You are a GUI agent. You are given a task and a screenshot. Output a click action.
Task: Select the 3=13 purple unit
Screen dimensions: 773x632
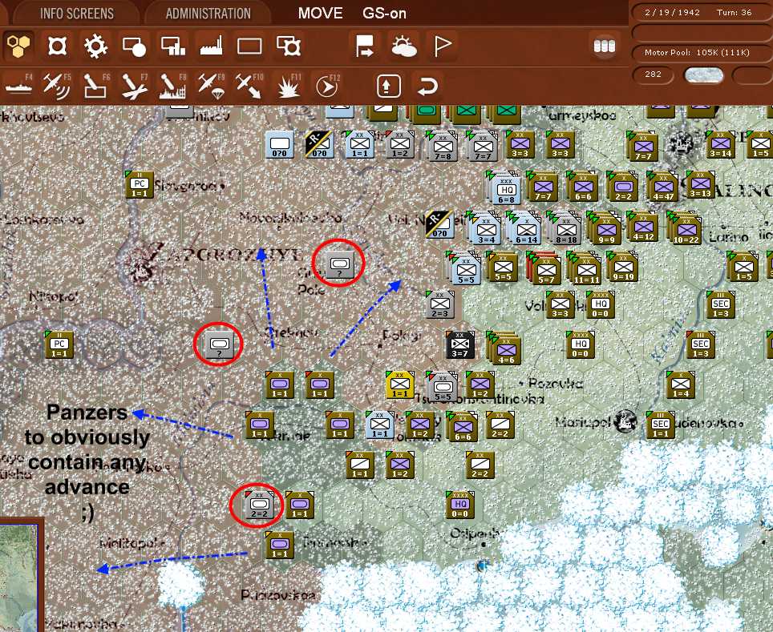tap(700, 185)
